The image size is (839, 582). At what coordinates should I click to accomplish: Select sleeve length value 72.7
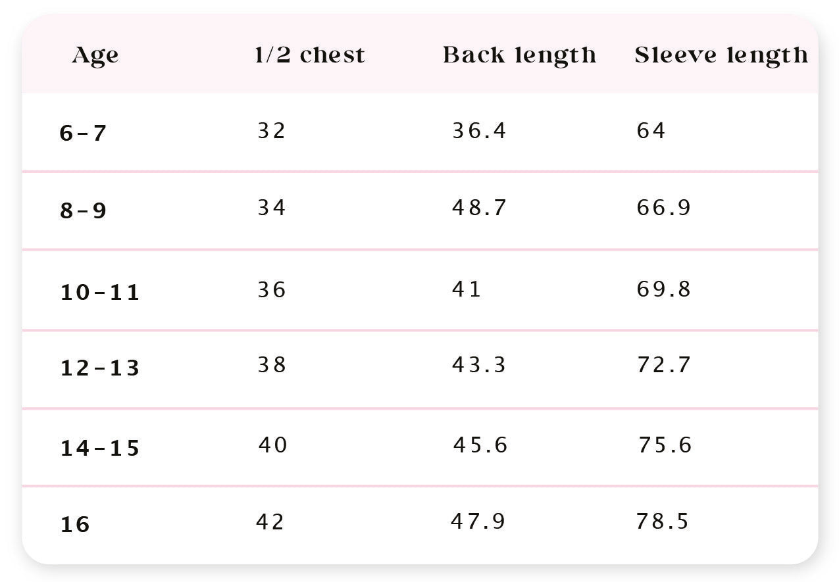pos(663,364)
